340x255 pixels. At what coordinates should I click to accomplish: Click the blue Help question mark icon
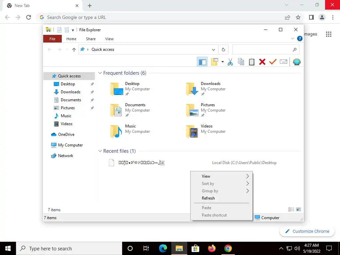coord(299,39)
